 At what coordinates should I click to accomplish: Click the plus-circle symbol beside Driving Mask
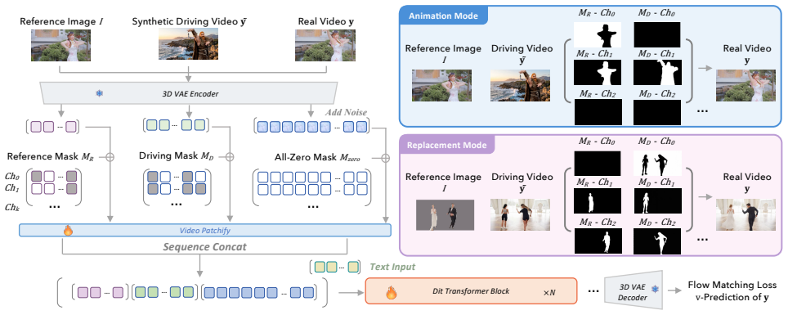click(x=231, y=157)
